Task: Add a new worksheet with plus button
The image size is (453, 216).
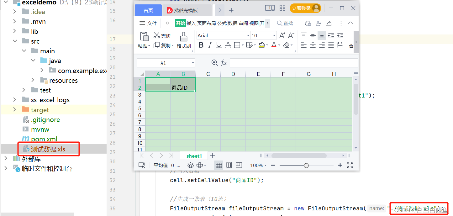Action: (x=213, y=155)
